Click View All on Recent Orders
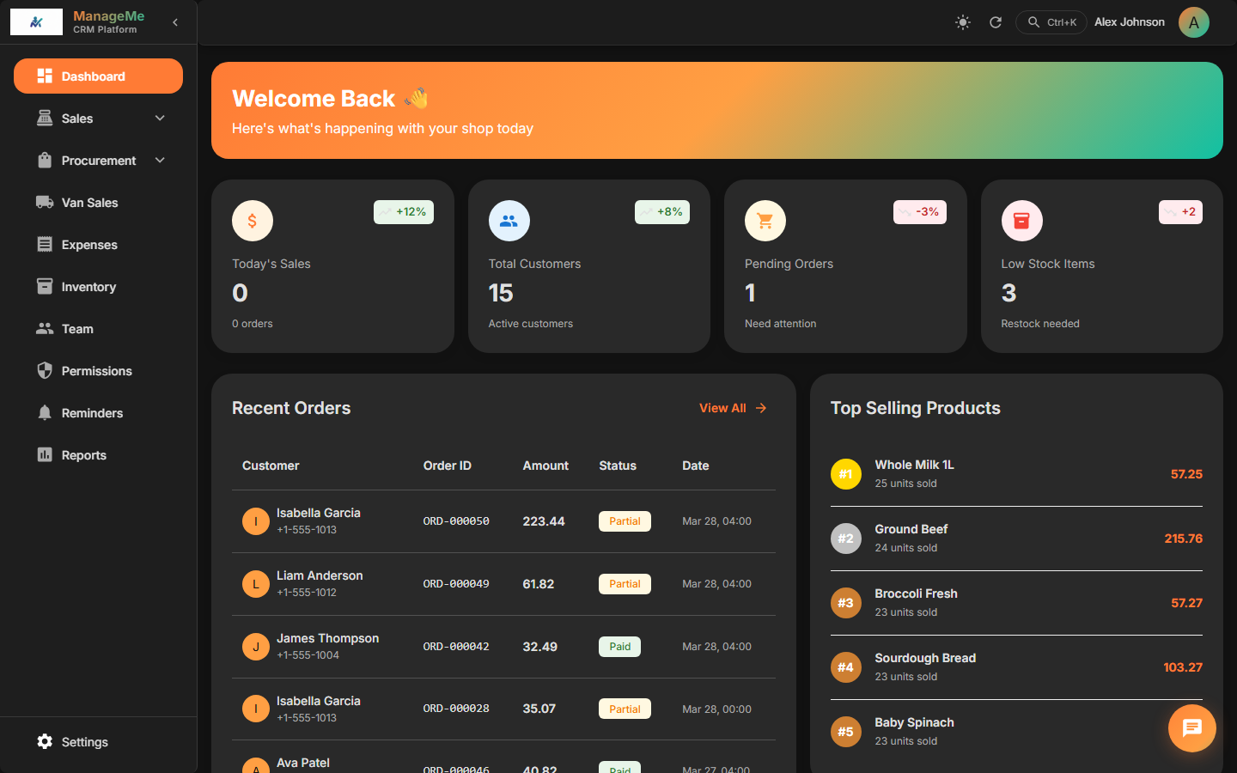Viewport: 1237px width, 773px height. 732,407
